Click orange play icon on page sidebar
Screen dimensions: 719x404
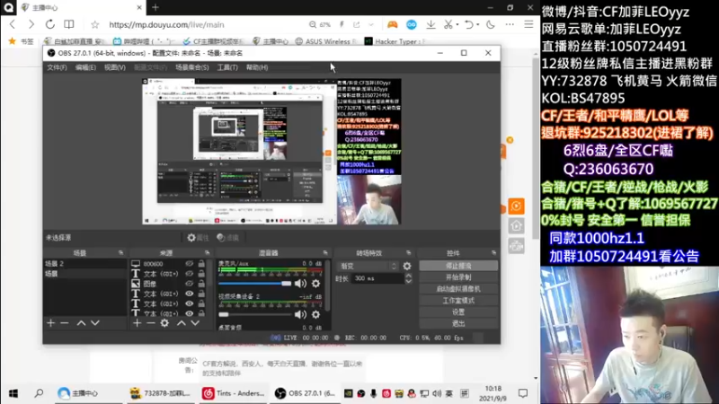516,206
